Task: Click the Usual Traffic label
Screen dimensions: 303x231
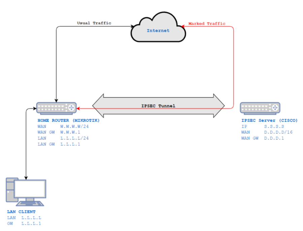Action: coord(94,23)
